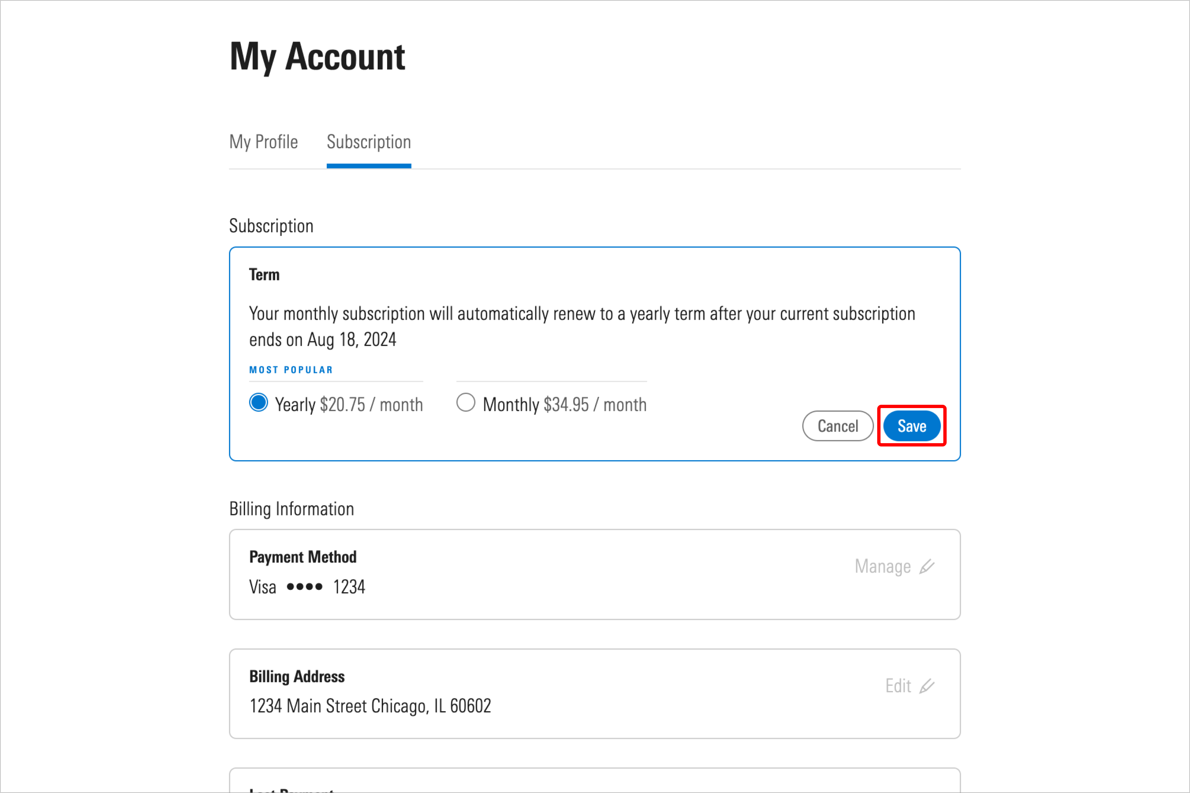1190x793 pixels.
Task: Click the MOST POPULAR label
Action: [291, 370]
